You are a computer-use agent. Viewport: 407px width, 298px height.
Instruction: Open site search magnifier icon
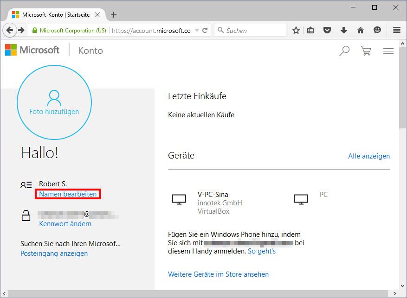pyautogui.click(x=344, y=51)
